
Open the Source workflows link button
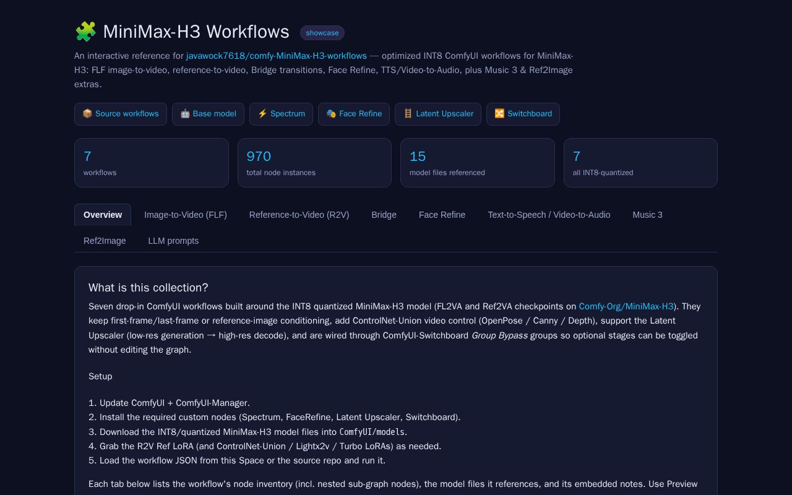click(121, 114)
